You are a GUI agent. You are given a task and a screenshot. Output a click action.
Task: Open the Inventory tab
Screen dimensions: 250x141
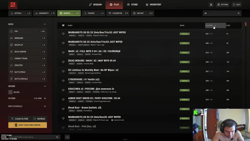pos(153,5)
